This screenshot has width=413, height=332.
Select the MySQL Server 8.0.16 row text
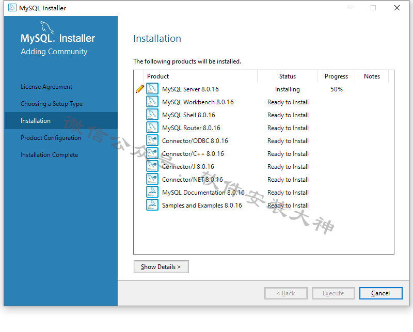tap(190, 89)
